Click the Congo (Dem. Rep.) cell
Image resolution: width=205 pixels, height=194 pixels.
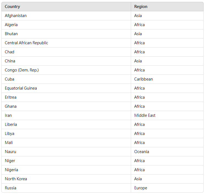tap(22, 70)
